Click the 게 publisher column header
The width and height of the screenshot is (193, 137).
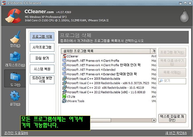(153, 51)
